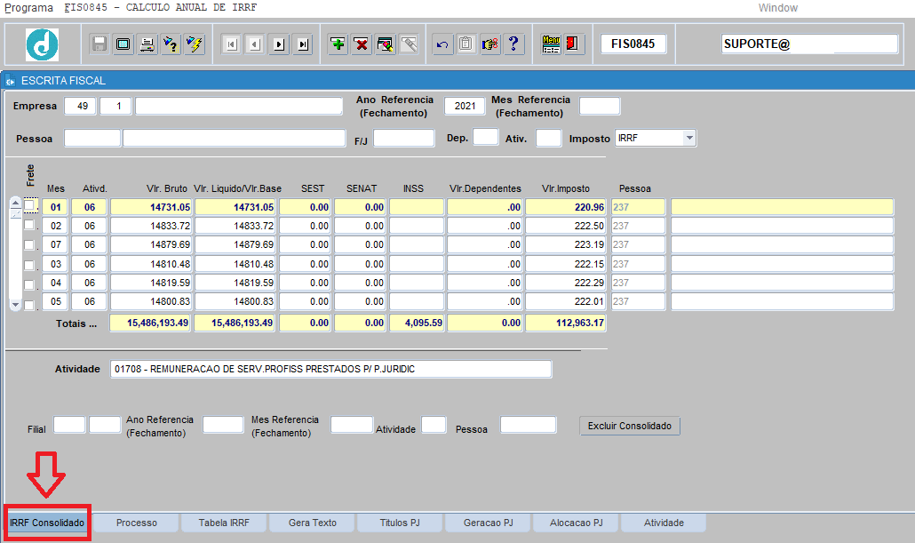Click the blue undo arrow icon
The height and width of the screenshot is (543, 915).
[x=442, y=44]
